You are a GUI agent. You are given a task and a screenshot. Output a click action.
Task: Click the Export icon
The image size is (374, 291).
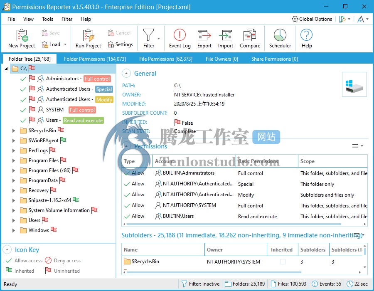coord(204,35)
